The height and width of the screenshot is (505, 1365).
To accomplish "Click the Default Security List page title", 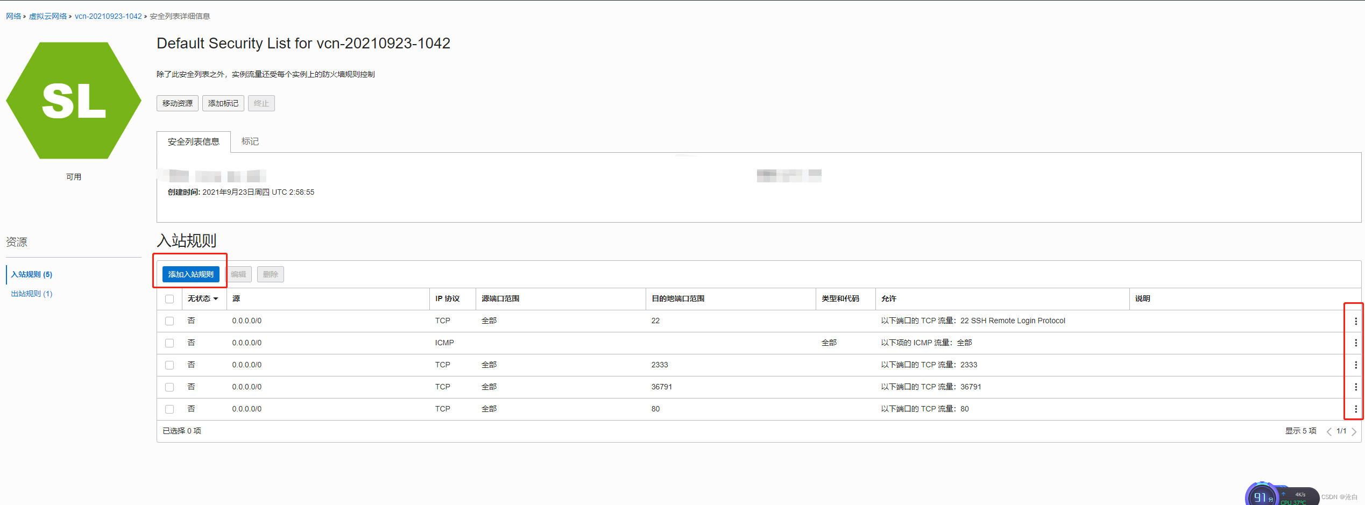I will click(303, 43).
